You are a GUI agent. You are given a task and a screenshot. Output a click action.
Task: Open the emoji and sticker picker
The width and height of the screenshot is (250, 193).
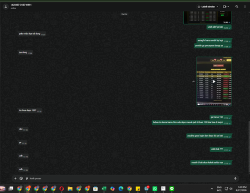click(x=21, y=178)
